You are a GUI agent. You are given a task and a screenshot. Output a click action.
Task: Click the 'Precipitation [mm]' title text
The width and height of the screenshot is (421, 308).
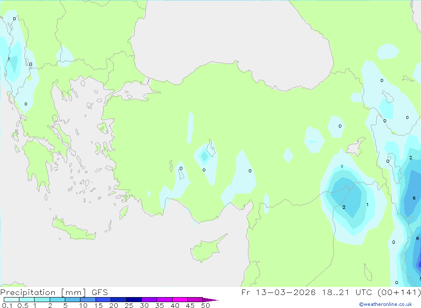pyautogui.click(x=43, y=292)
